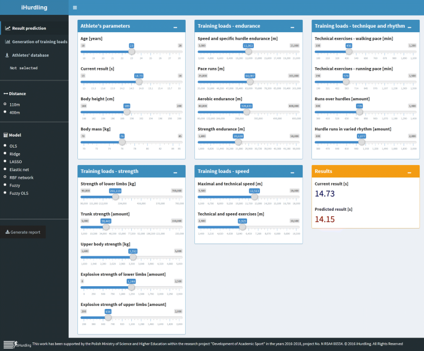The width and height of the screenshot is (424, 351).
Task: Click the Results panel title
Action: tap(323, 171)
